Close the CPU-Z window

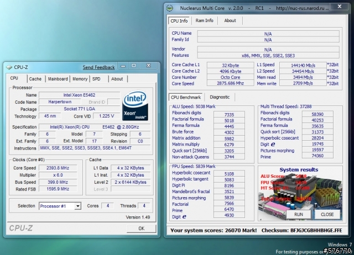149,66
